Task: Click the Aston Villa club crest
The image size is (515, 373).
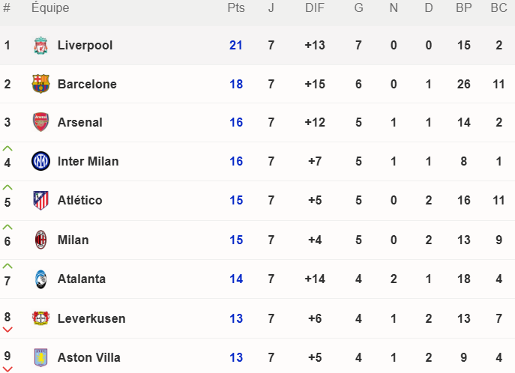Action: click(40, 357)
